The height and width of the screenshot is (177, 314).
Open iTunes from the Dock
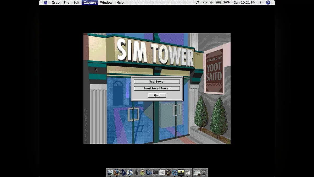point(130,173)
